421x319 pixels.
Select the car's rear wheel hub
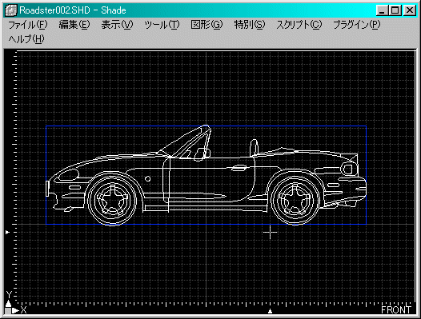[295, 199]
